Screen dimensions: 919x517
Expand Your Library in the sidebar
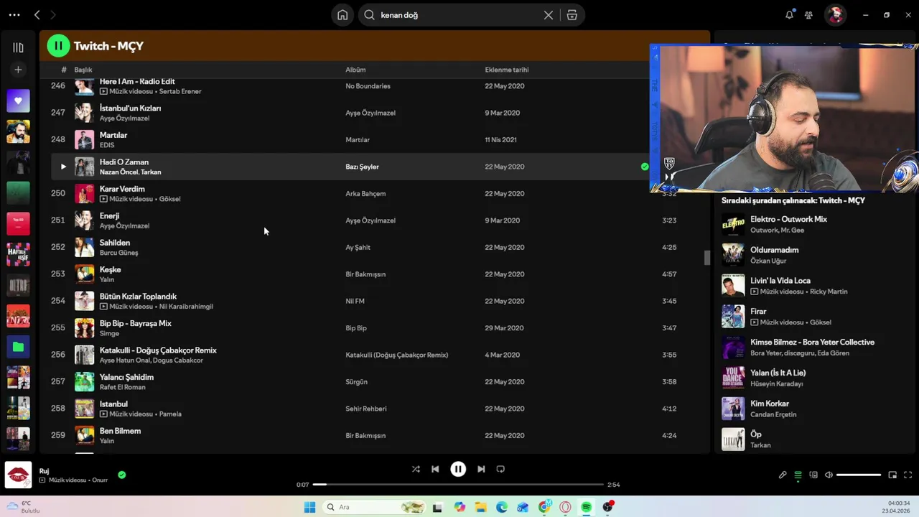coord(18,47)
